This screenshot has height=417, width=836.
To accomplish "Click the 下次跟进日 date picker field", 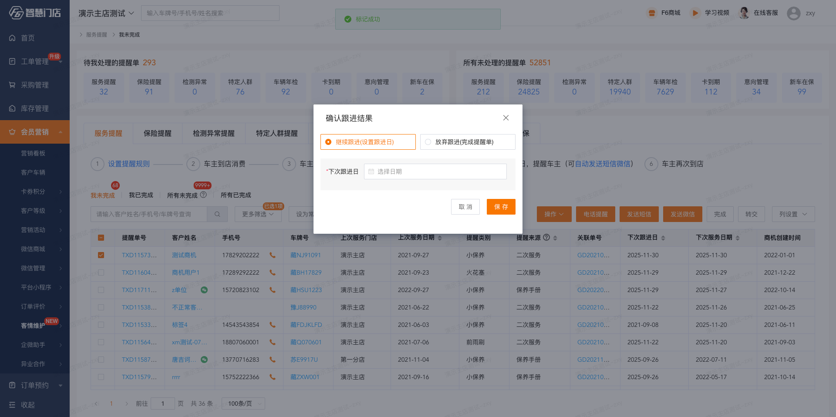I will pos(435,172).
